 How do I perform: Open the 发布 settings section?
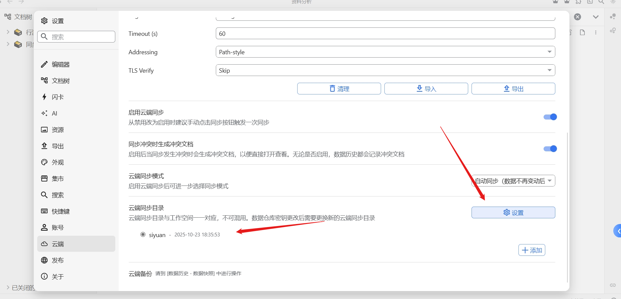(x=76, y=260)
